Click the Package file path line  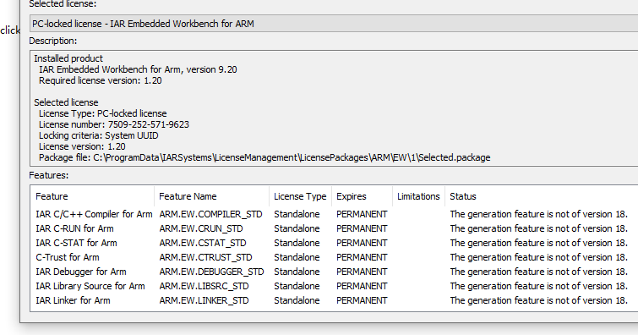pos(264,157)
